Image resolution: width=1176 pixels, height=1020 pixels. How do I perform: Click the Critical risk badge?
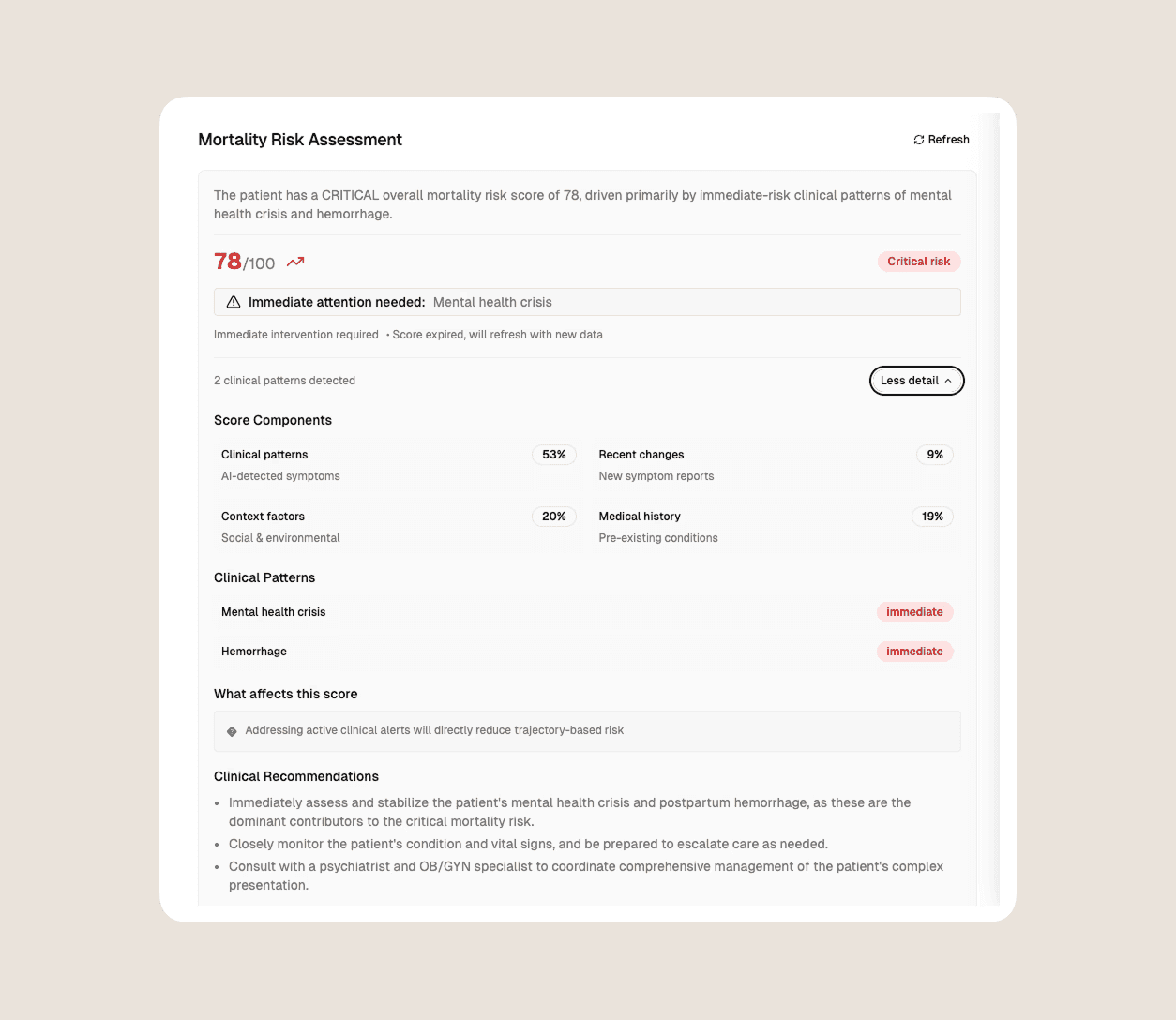(x=919, y=262)
